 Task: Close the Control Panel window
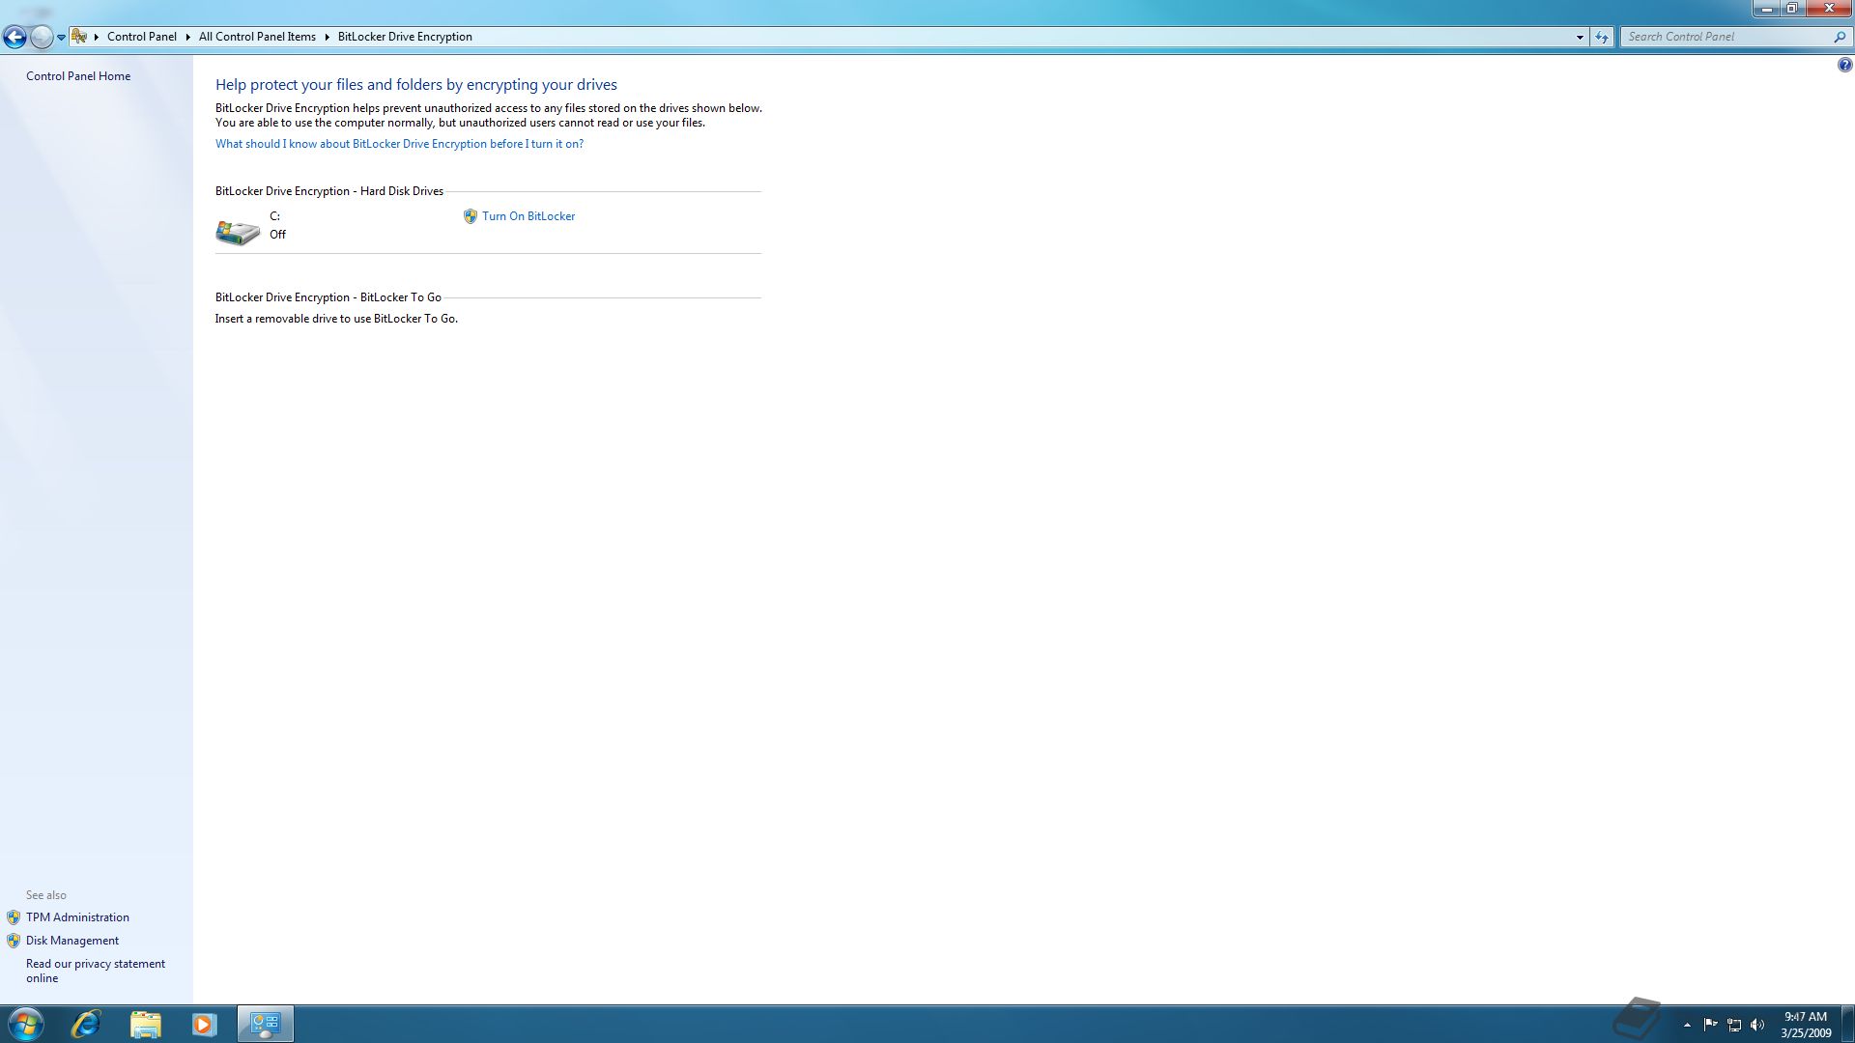point(1828,9)
